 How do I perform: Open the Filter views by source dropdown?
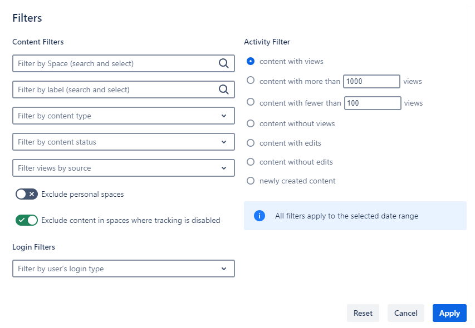tap(123, 168)
